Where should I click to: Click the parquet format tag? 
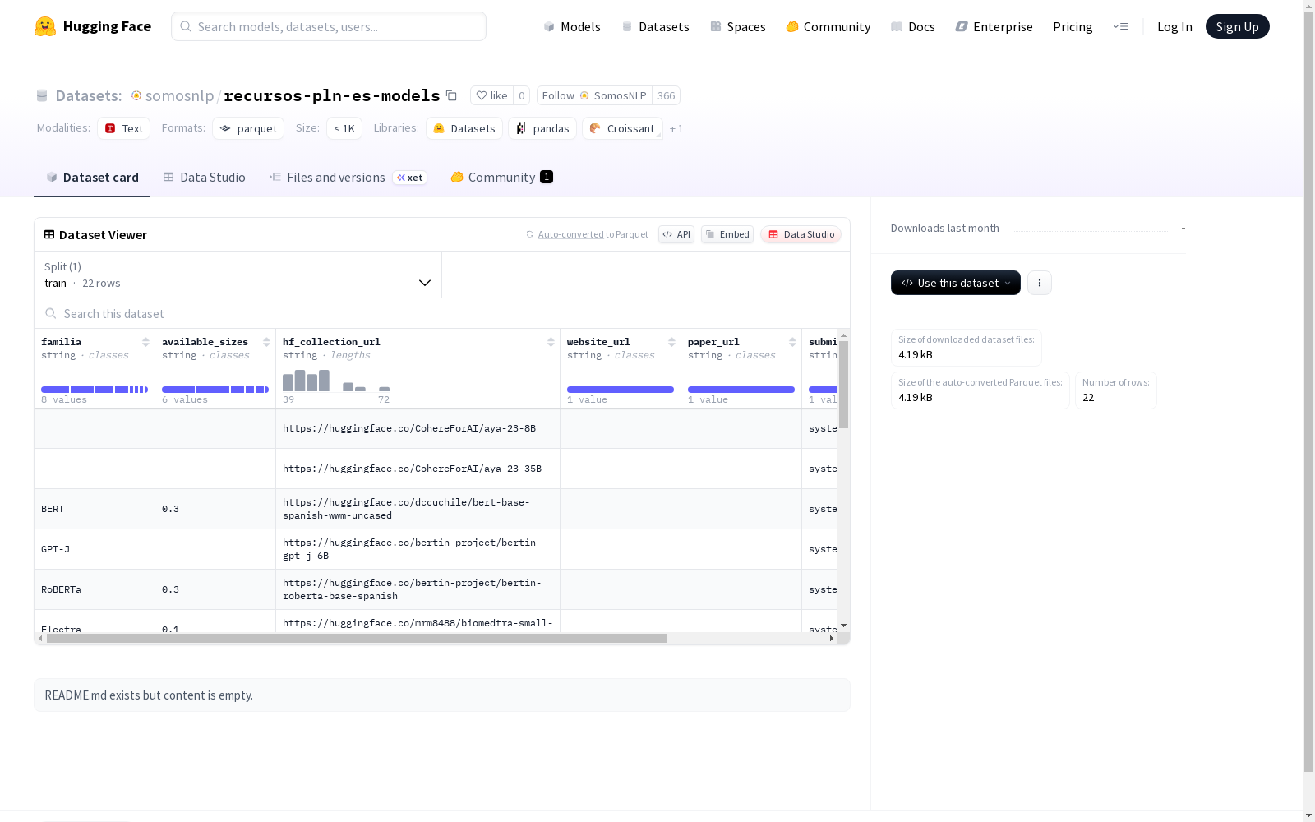[248, 128]
